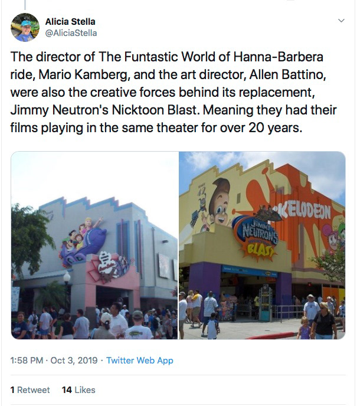The width and height of the screenshot is (357, 406).
Task: Expand the tweet options chevron
Action: pyautogui.click(x=340, y=21)
